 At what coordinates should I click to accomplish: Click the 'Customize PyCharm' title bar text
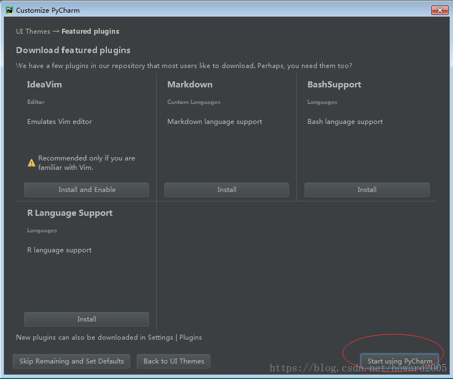click(48, 11)
